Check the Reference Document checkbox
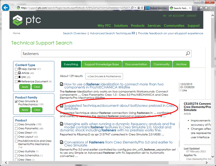Image resolution: width=216 pixels, height=166 pixels. (x=16, y=82)
